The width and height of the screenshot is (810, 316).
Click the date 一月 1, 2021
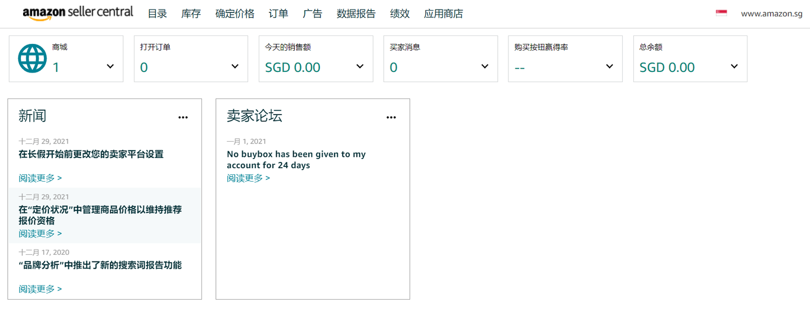coord(246,142)
